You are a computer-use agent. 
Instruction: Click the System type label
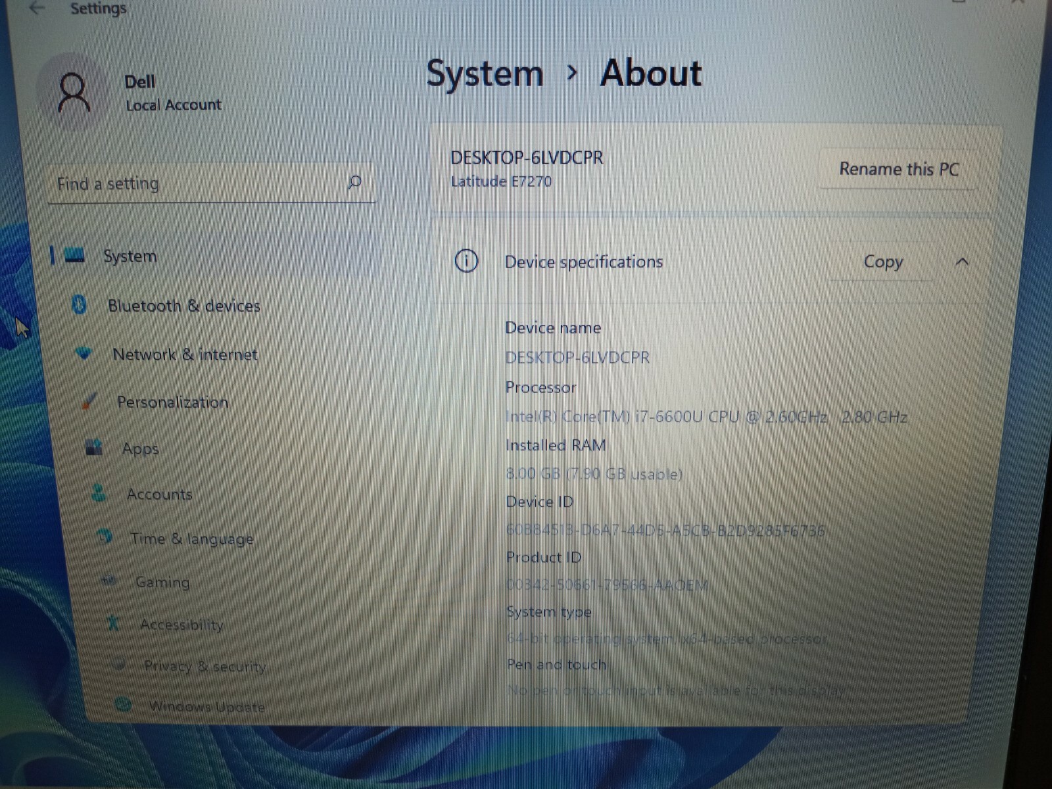pyautogui.click(x=549, y=612)
